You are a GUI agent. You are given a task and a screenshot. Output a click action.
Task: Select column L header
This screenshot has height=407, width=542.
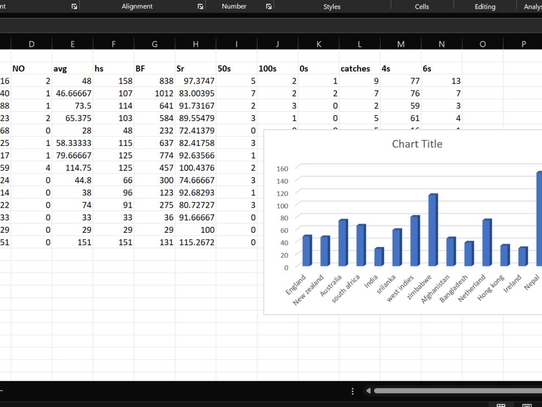click(x=359, y=44)
